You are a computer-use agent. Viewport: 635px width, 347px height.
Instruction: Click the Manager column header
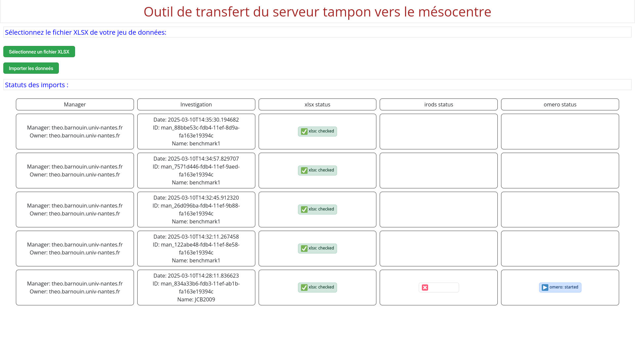(x=75, y=104)
